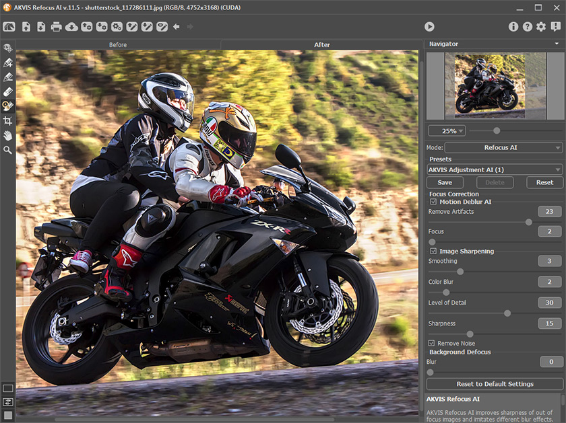Click the Focus value field

(549, 231)
